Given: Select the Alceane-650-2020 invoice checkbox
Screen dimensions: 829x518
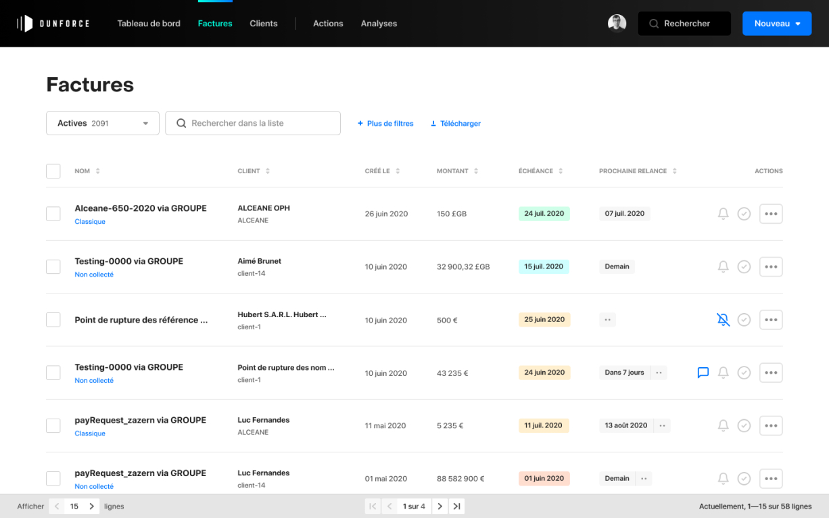Looking at the screenshot, I should [53, 214].
